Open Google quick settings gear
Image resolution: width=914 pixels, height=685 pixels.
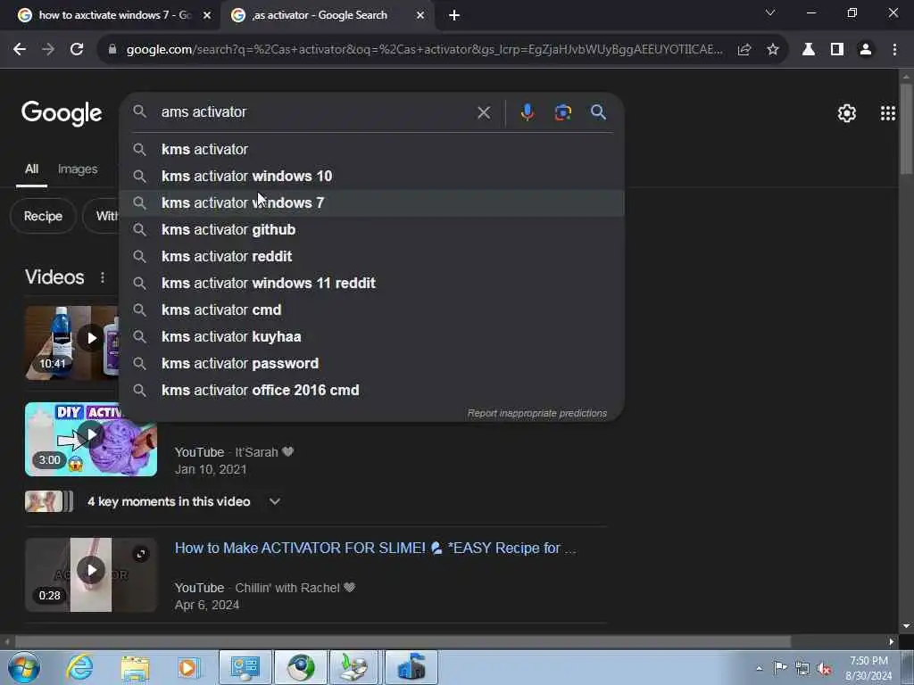point(847,113)
